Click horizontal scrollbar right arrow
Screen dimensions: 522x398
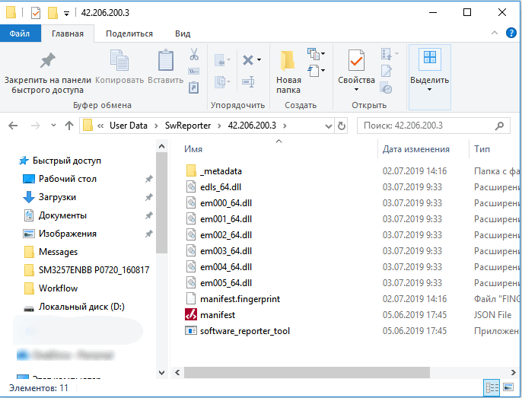513,372
